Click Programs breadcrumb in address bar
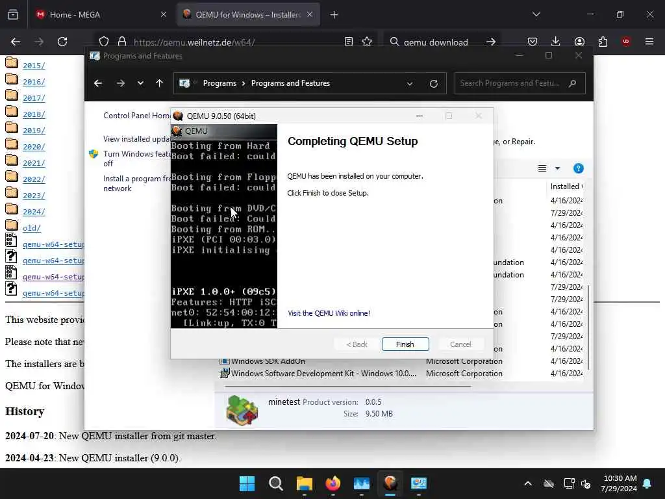The image size is (665, 499). [x=220, y=83]
